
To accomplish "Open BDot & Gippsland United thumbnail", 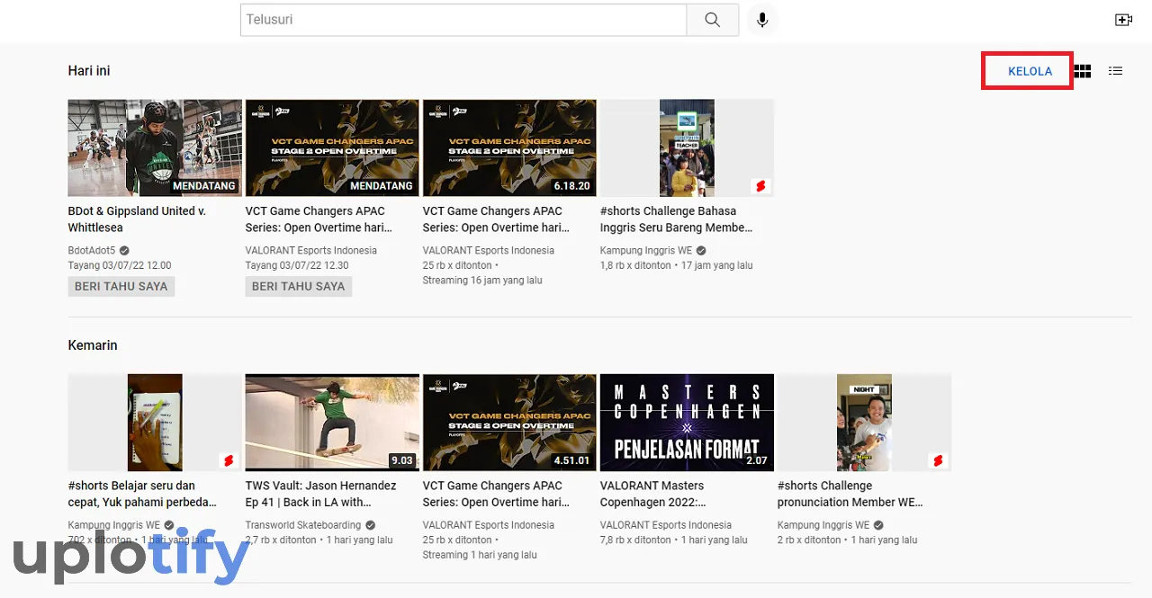I will pos(155,148).
